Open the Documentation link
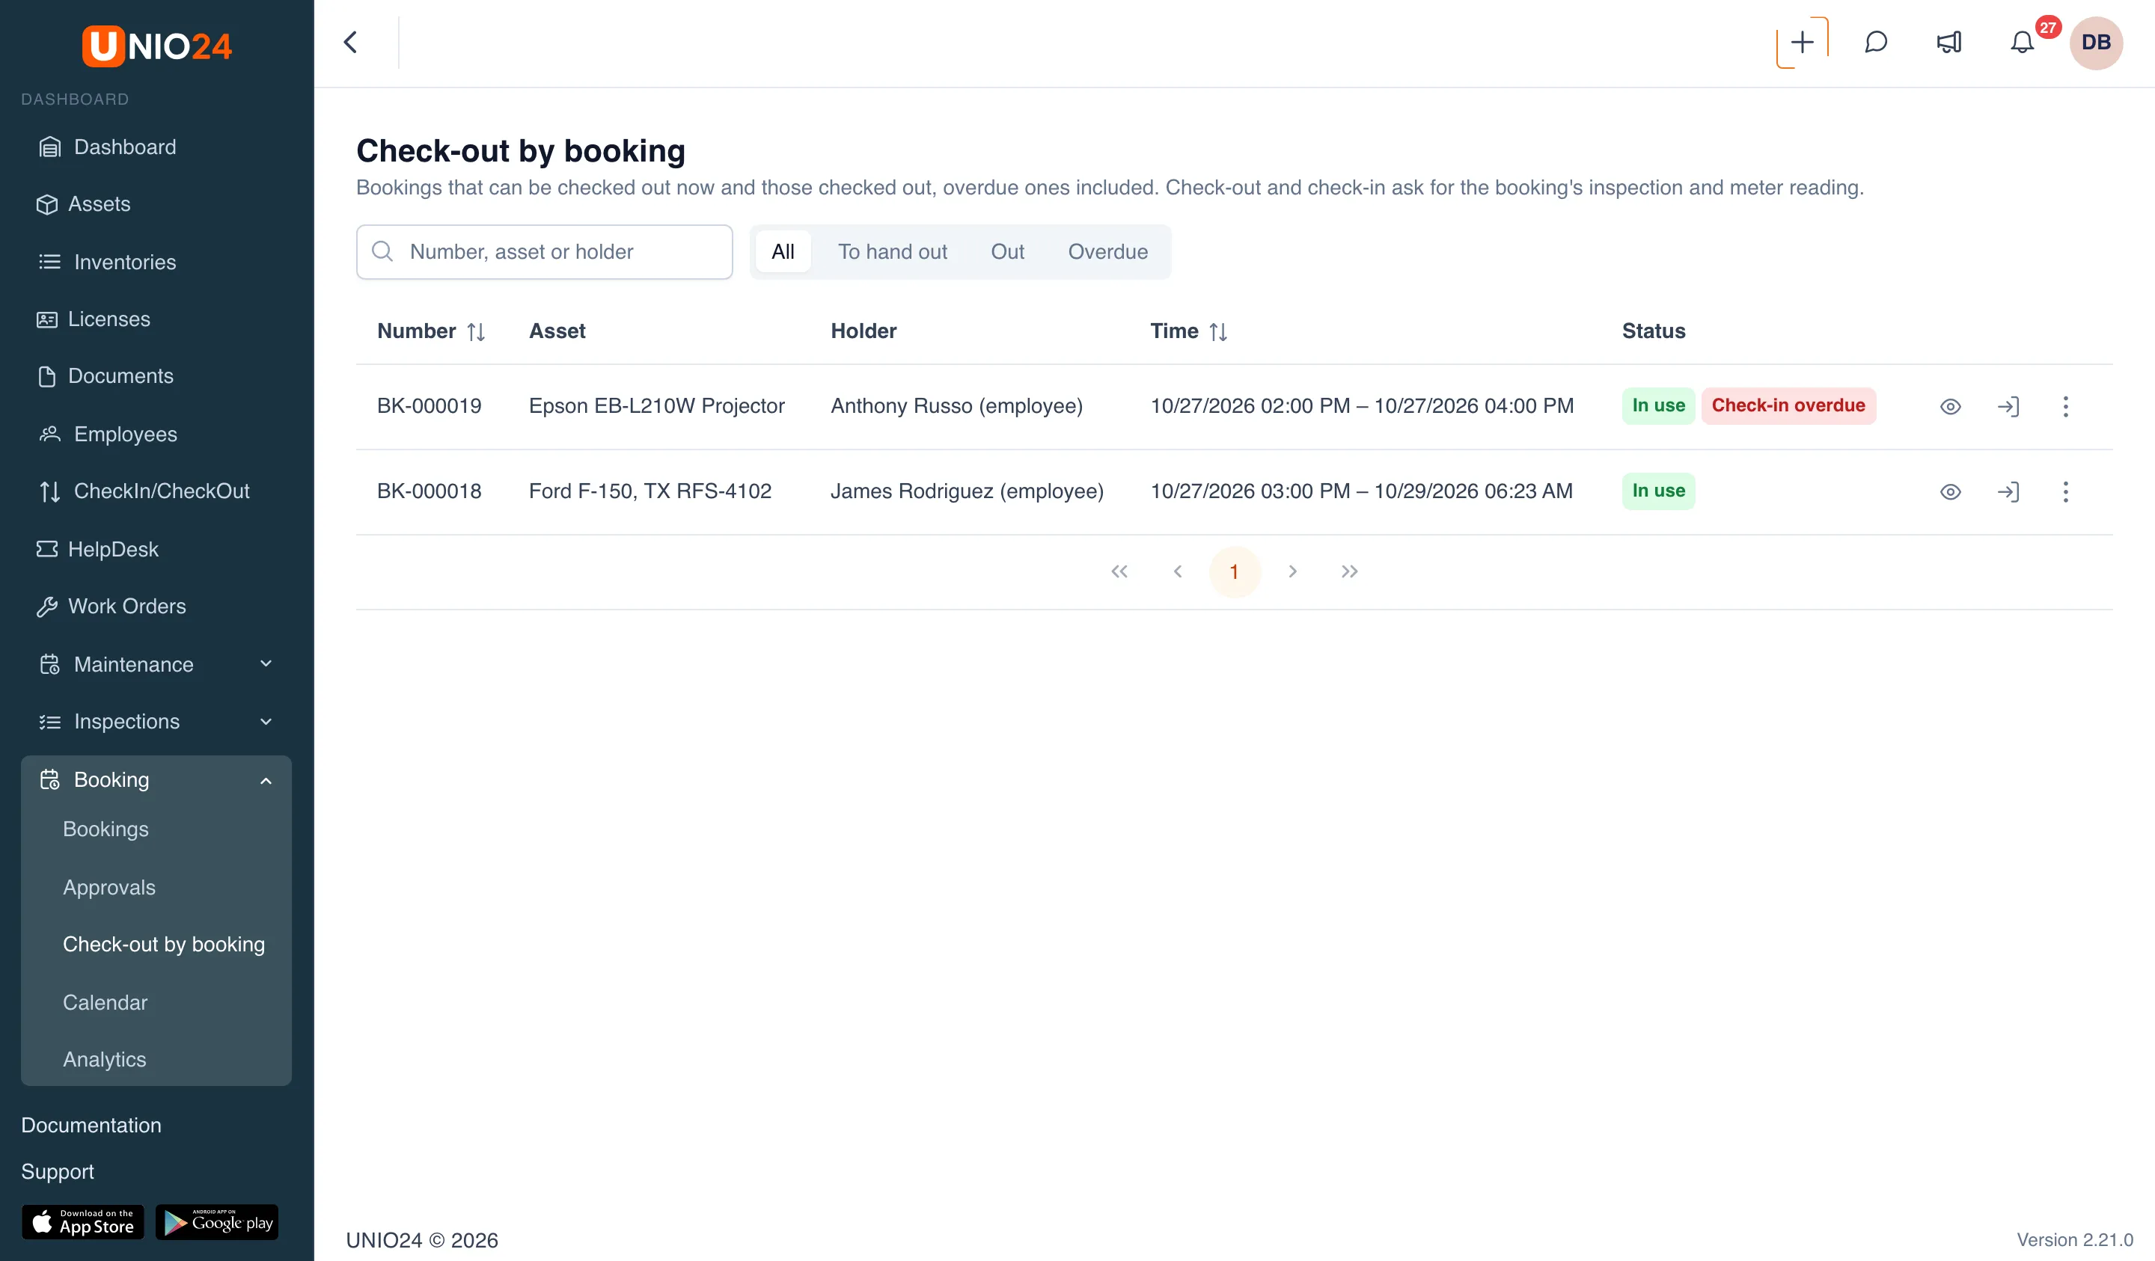 pos(91,1125)
